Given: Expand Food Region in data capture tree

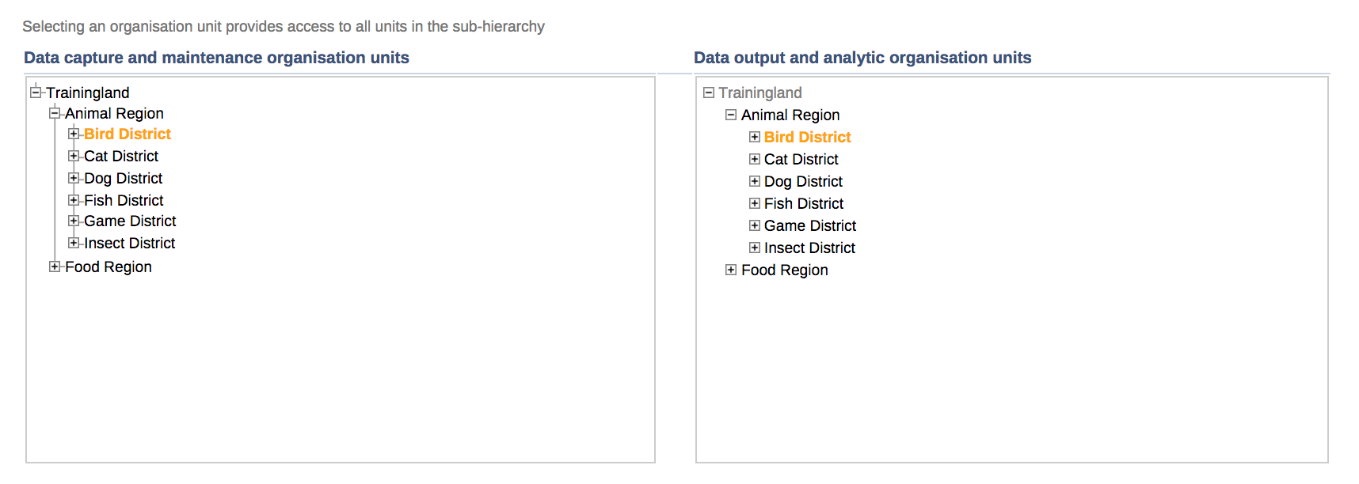Looking at the screenshot, I should [55, 267].
